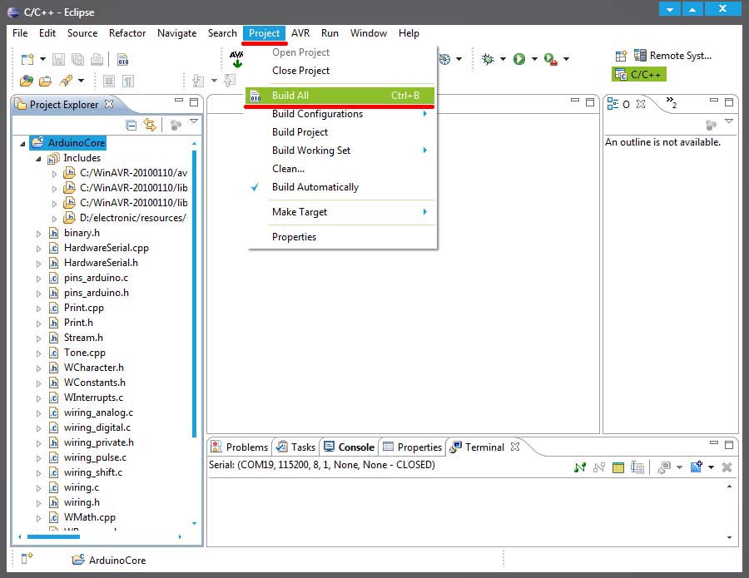The height and width of the screenshot is (578, 749).
Task: Click the Open Perspective icon
Action: (x=621, y=56)
